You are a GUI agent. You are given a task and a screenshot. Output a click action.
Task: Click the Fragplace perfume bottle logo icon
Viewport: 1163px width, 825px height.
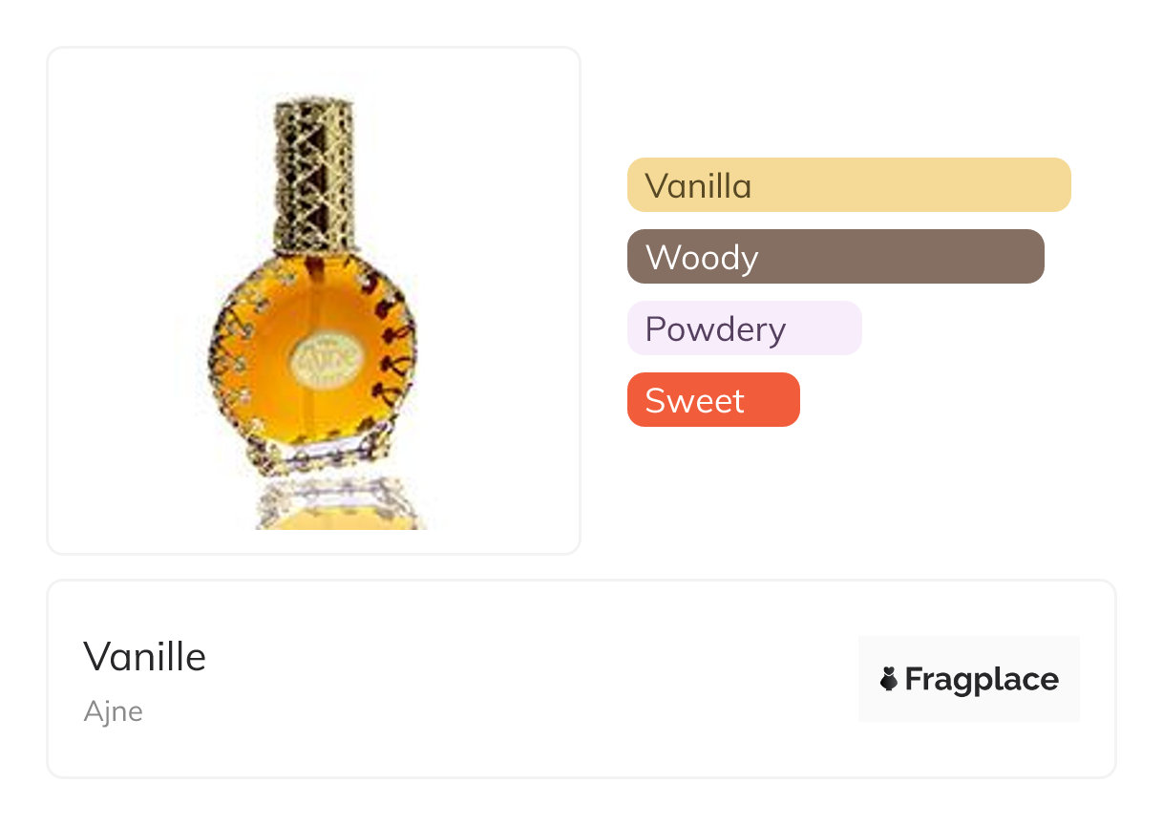(x=889, y=679)
